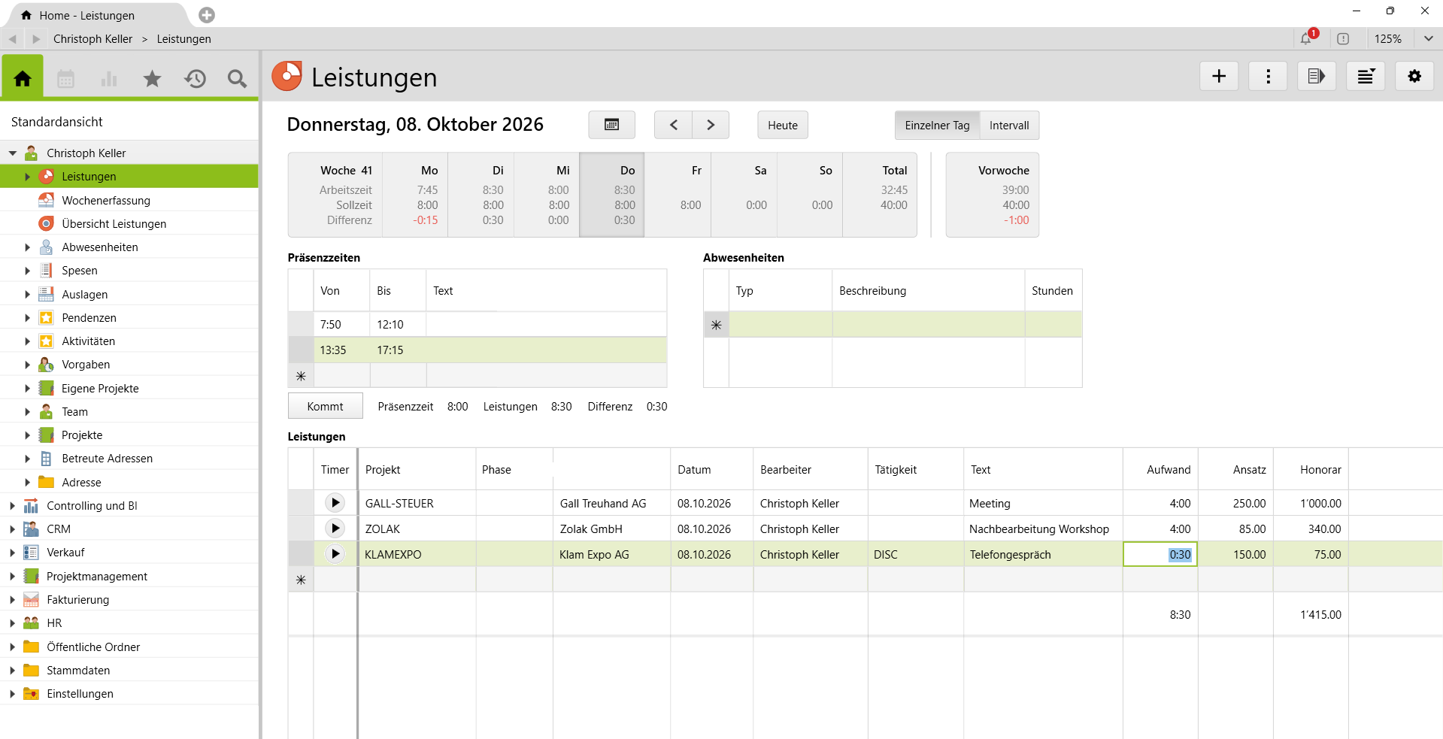Show favorites star tab
Image resolution: width=1443 pixels, height=739 pixels.
[152, 78]
